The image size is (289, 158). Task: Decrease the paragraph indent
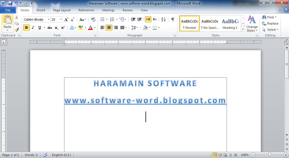tap(133, 19)
